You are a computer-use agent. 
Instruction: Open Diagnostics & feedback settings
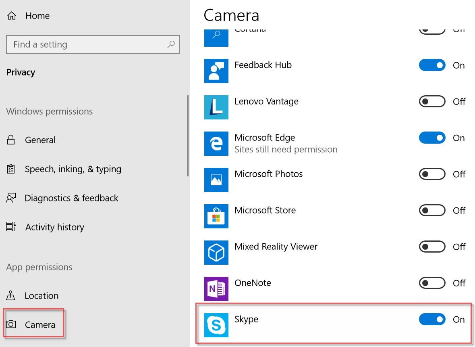coord(71,198)
